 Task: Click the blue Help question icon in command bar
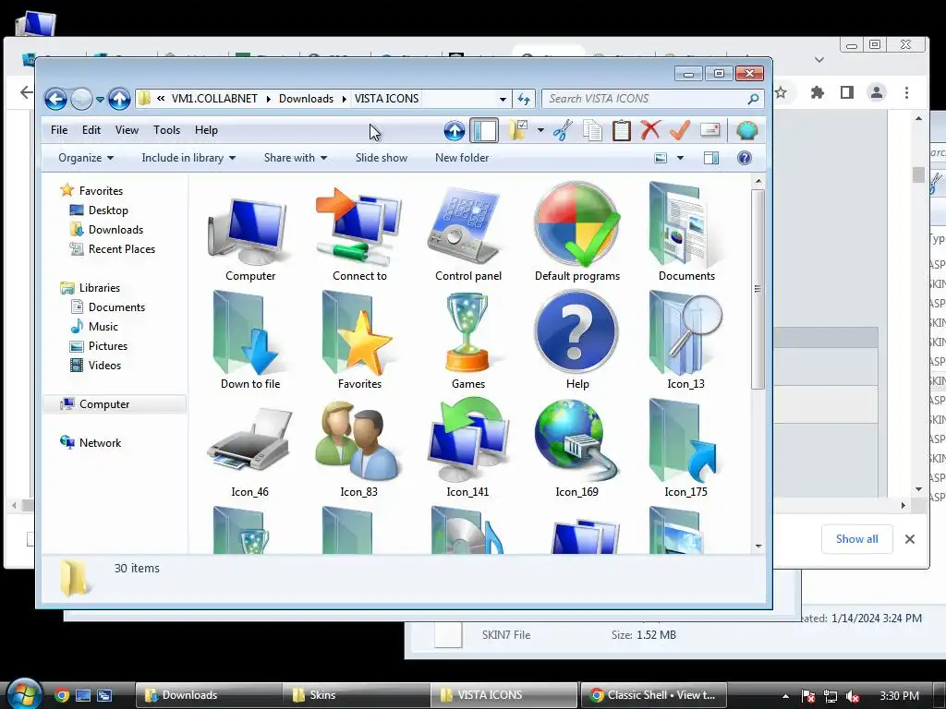745,158
